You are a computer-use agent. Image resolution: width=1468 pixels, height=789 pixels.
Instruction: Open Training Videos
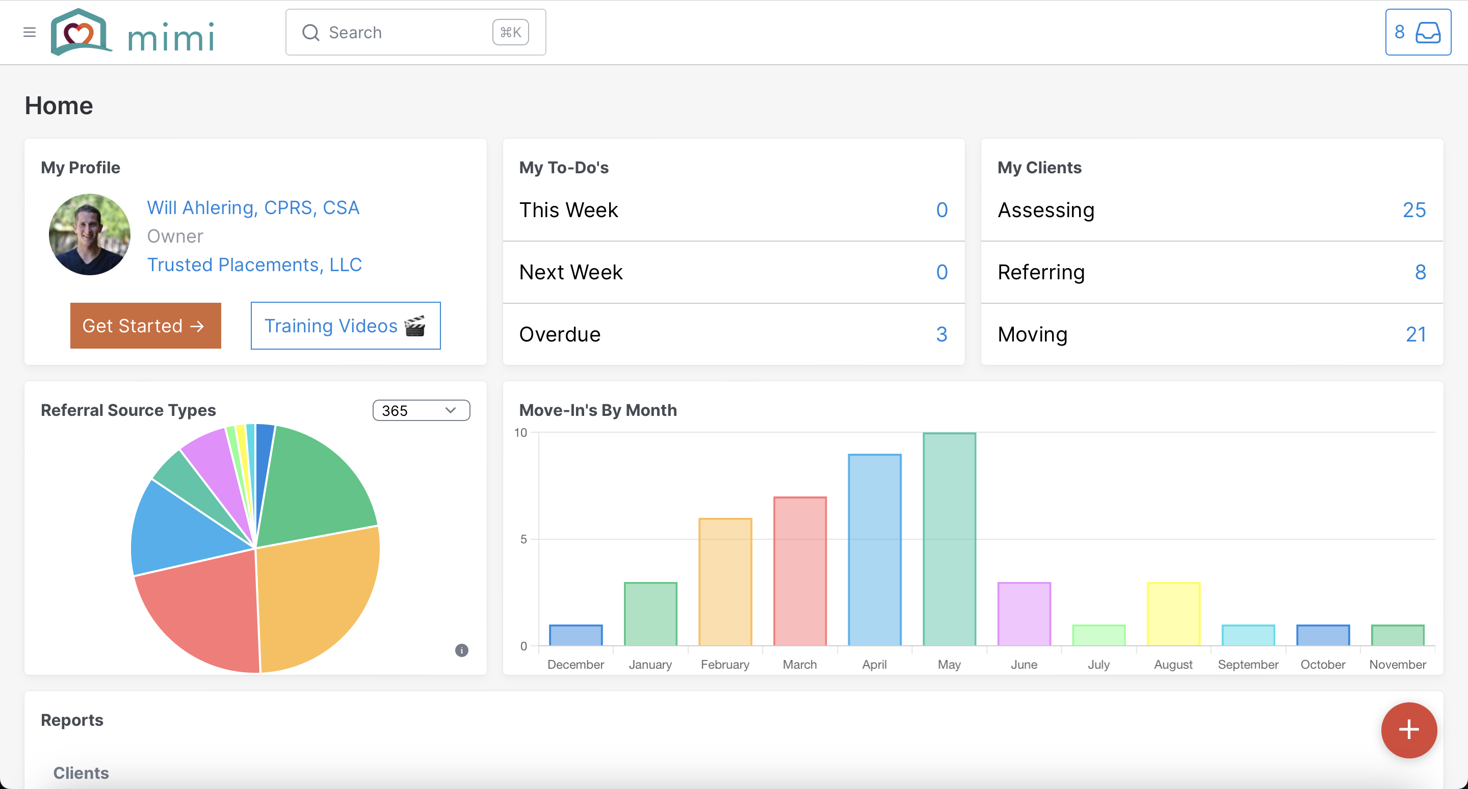tap(346, 326)
